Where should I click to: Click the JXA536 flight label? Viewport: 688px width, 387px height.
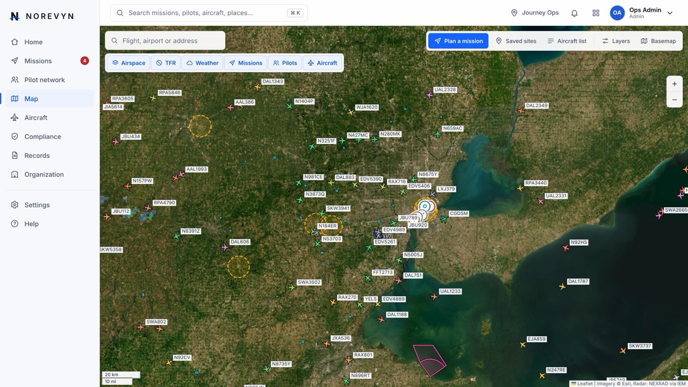[x=341, y=338]
